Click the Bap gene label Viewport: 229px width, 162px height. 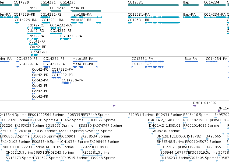[x=186, y=2]
